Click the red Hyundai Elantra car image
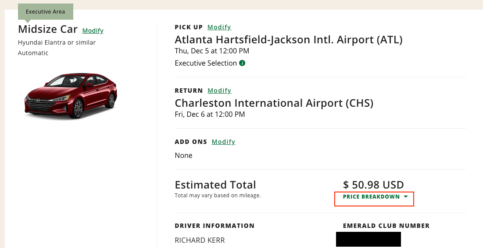The width and height of the screenshot is (483, 248). [70, 96]
